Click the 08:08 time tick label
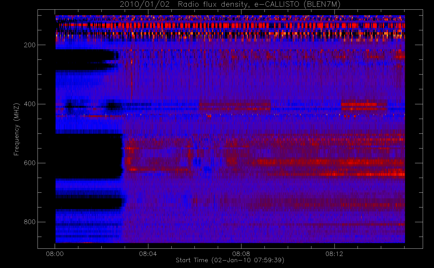Viewport: 434px width, 268px height. click(241, 254)
